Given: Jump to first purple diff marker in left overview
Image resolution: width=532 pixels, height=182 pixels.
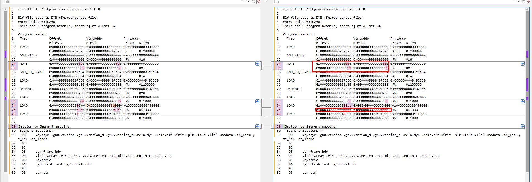Looking at the screenshot, I should pyautogui.click(x=6, y=54).
